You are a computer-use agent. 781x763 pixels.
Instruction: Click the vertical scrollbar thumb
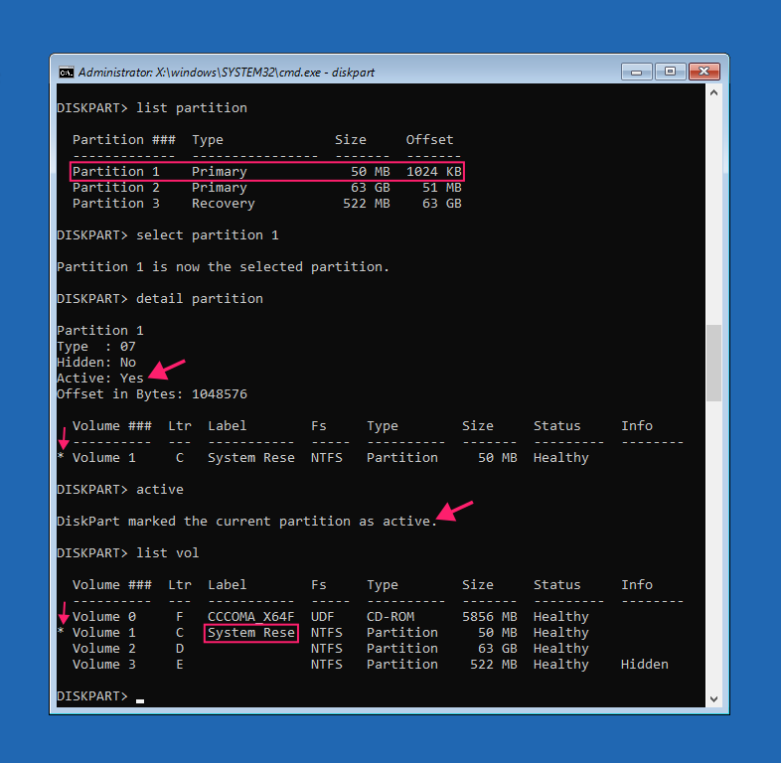point(713,363)
